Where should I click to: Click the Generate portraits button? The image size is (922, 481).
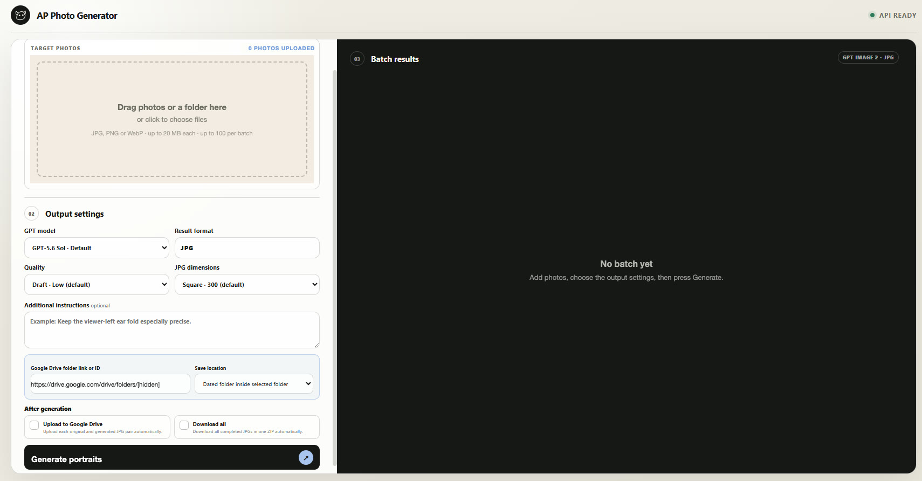click(x=172, y=457)
